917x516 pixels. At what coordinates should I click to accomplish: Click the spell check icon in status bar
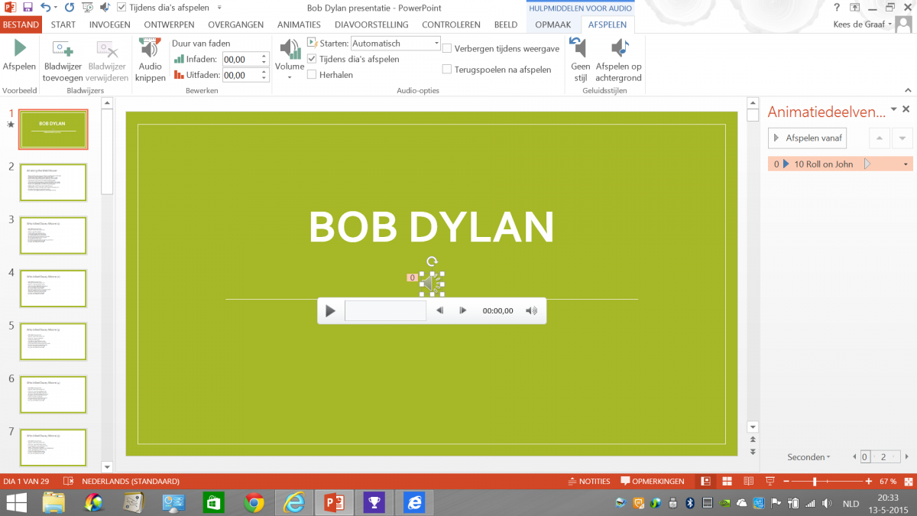[x=69, y=482]
